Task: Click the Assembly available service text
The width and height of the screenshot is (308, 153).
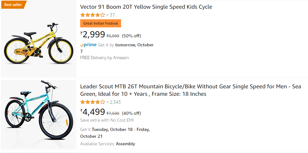Action: click(x=125, y=144)
